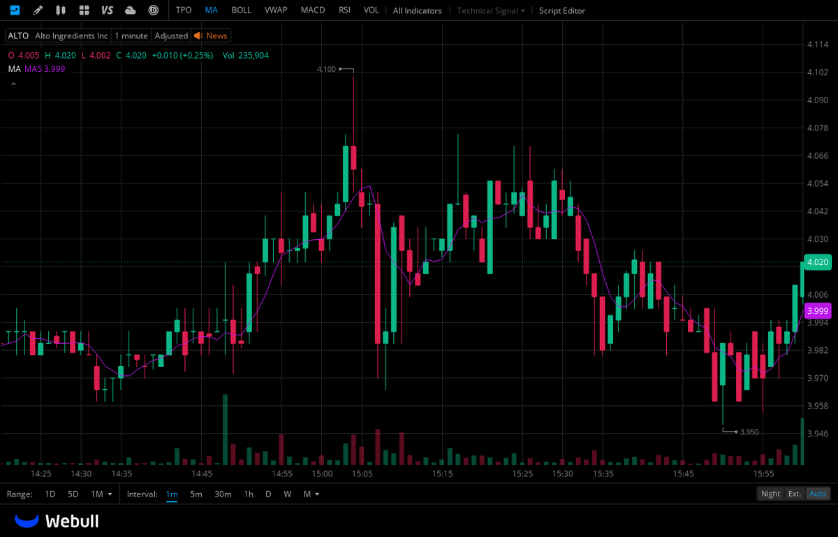This screenshot has width=838, height=537.
Task: Select the 1h interval
Action: 249,494
